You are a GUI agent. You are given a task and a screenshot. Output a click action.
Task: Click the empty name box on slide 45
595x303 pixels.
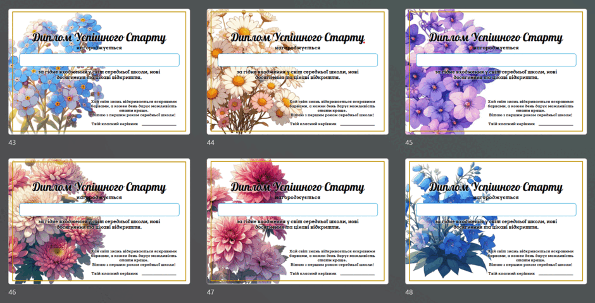point(496,60)
